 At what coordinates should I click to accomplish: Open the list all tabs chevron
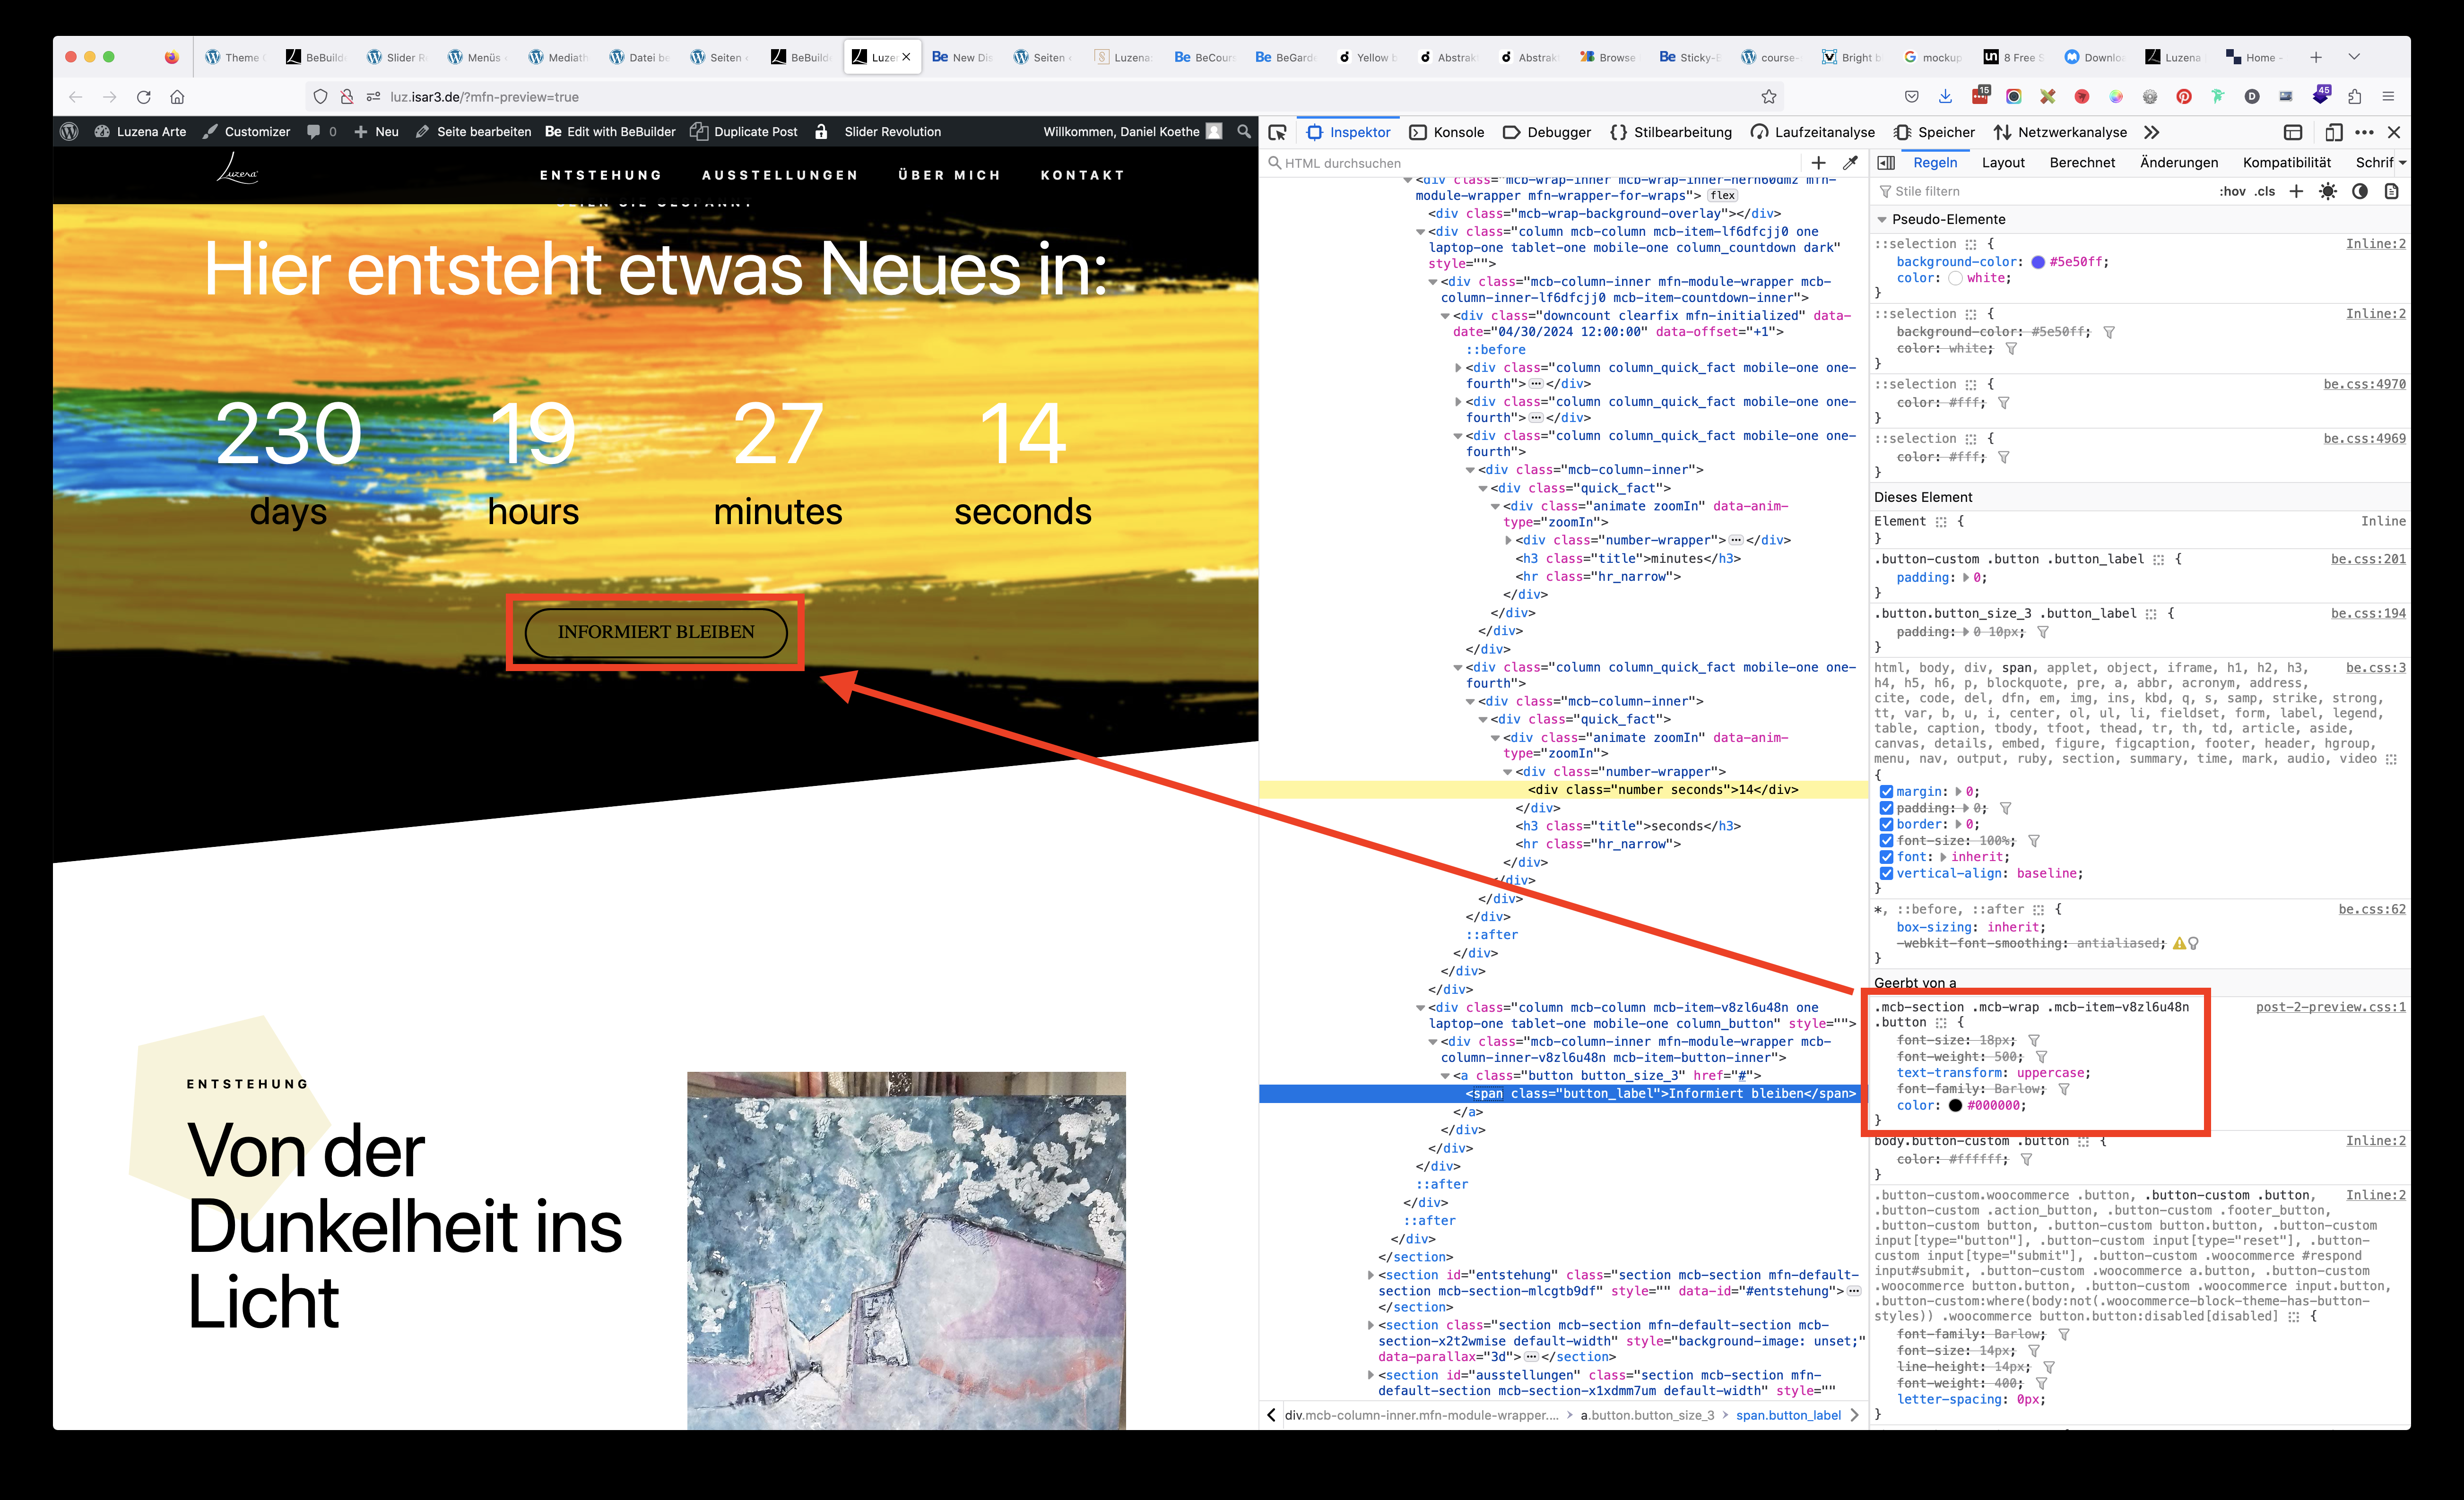pyautogui.click(x=2354, y=57)
